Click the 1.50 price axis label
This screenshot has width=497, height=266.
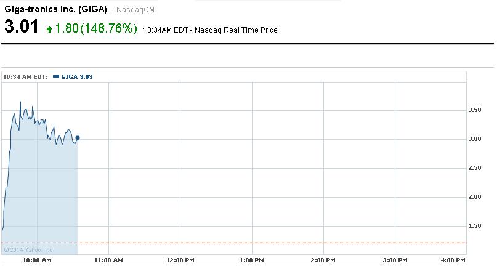475,226
